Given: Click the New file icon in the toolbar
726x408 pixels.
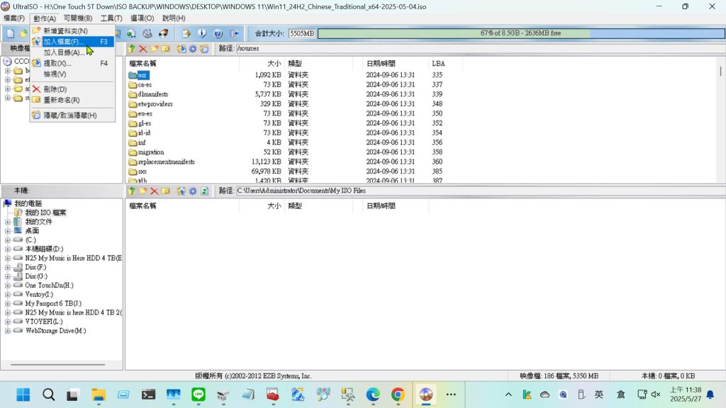Looking at the screenshot, I should click(10, 33).
